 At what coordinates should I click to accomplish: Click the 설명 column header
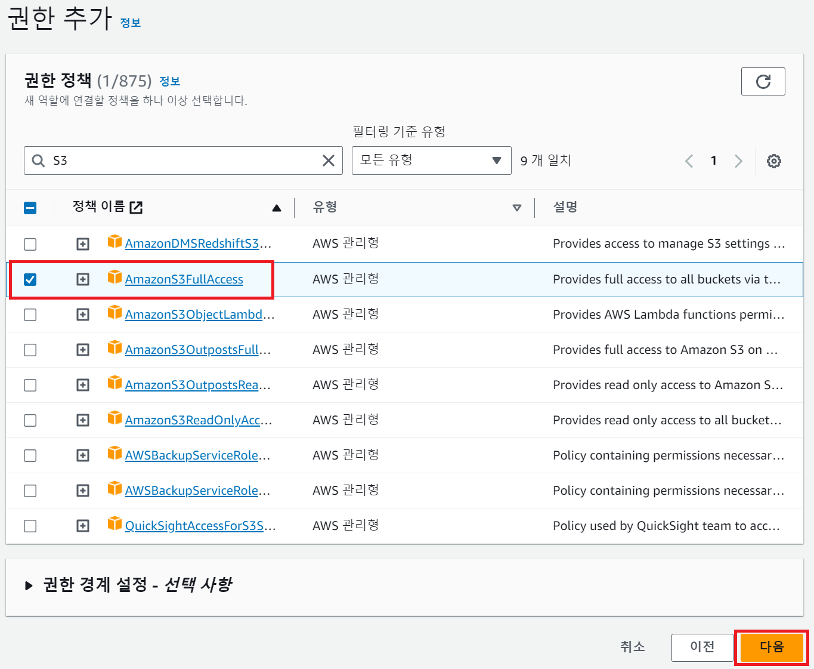pyautogui.click(x=565, y=207)
